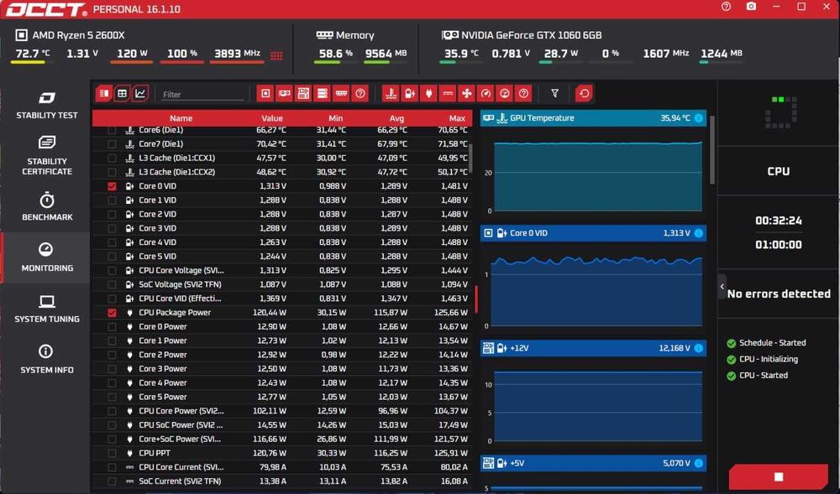840x494 pixels.
Task: Toggle temperature sensor type filter
Action: coord(391,94)
